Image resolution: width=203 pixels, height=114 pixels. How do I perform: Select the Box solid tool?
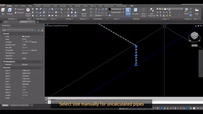point(3,11)
